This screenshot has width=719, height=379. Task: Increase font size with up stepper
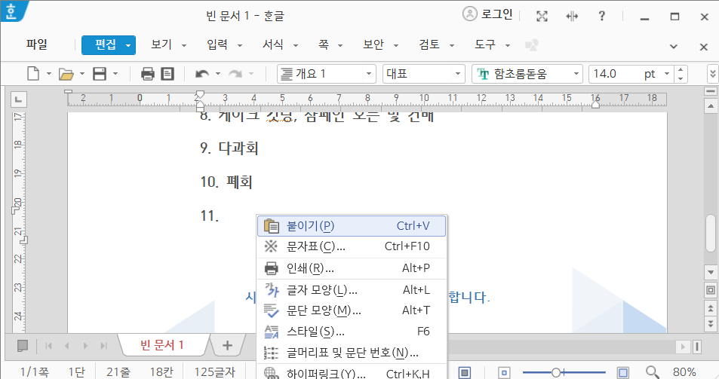(681, 69)
